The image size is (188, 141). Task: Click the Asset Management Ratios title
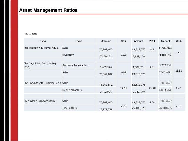(48, 10)
